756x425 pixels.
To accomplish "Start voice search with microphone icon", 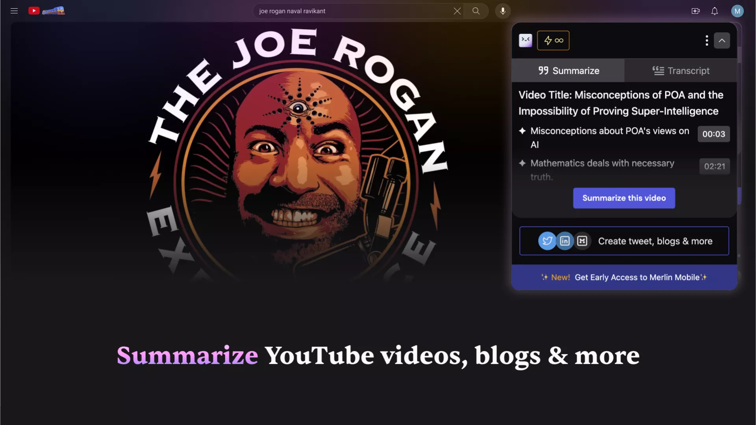I will pyautogui.click(x=503, y=11).
